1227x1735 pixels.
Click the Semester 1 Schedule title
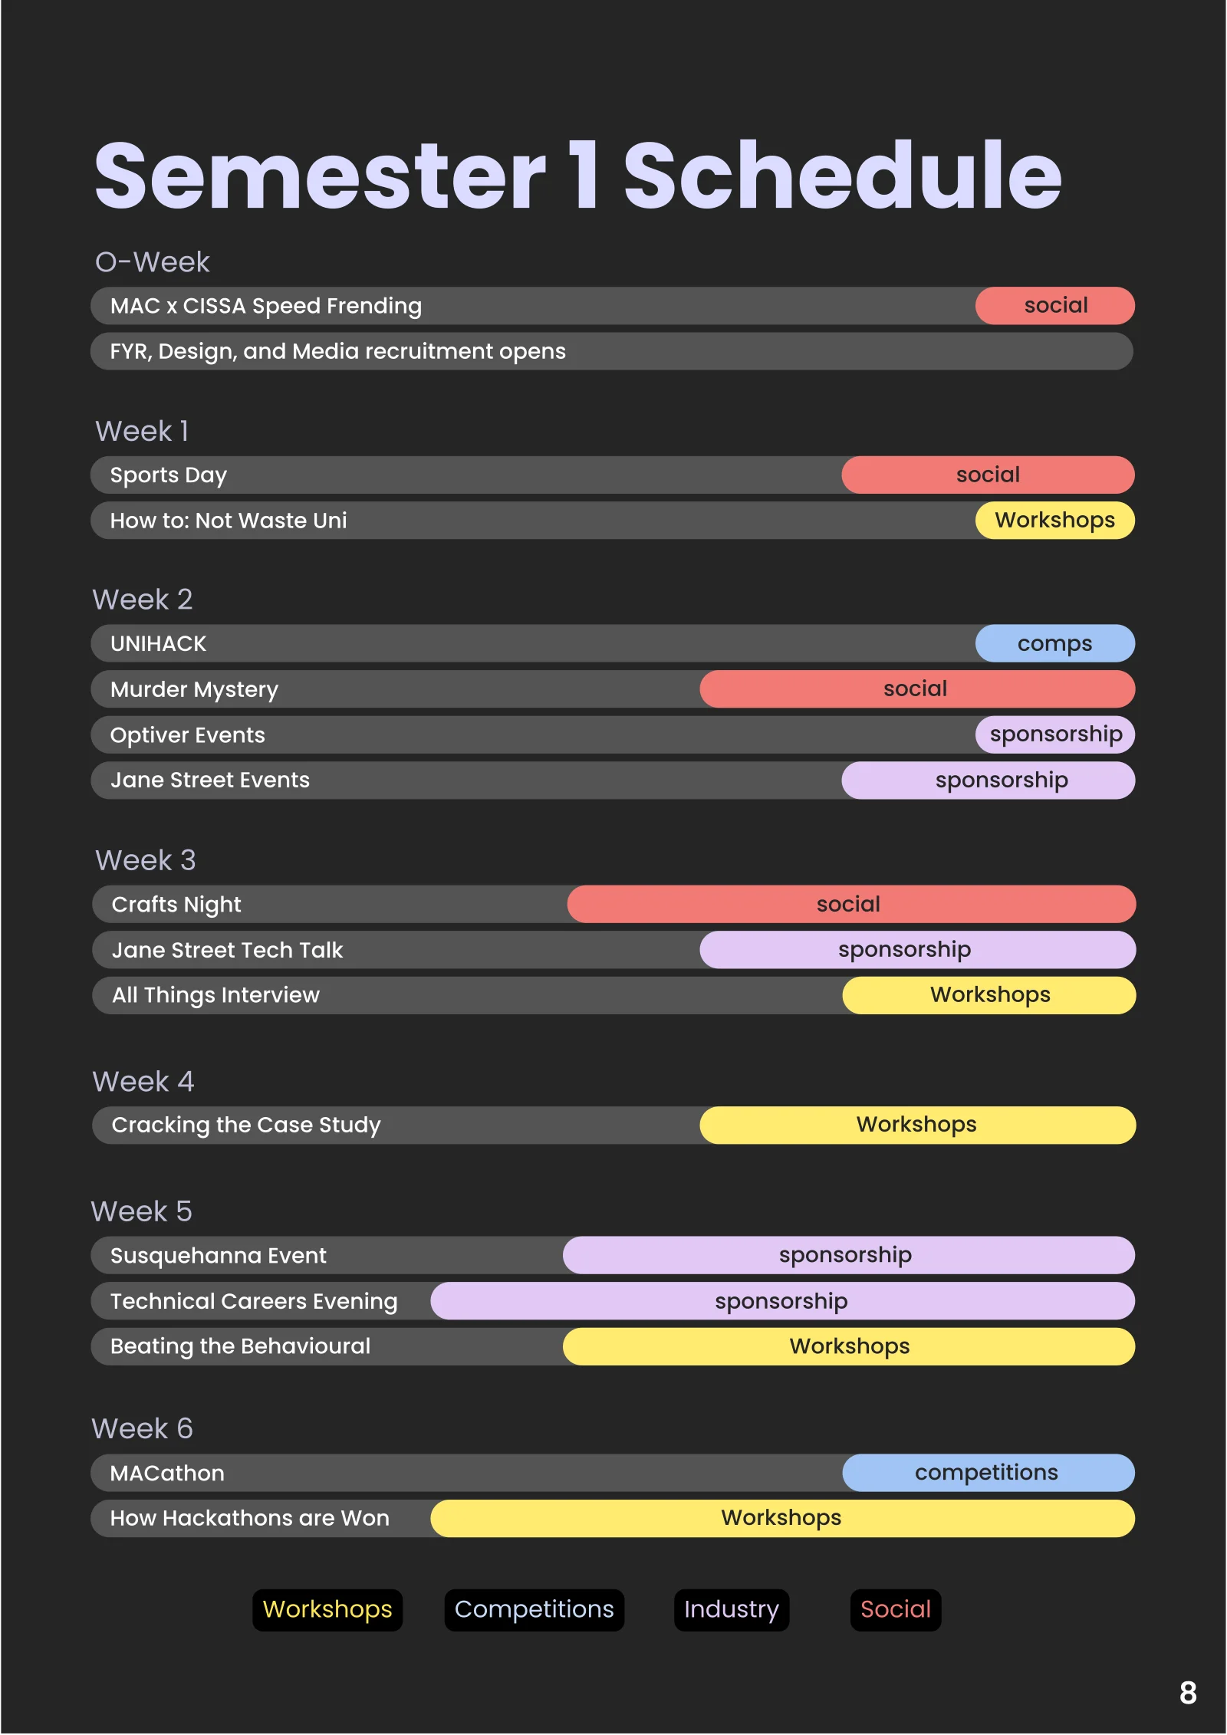pyautogui.click(x=577, y=176)
